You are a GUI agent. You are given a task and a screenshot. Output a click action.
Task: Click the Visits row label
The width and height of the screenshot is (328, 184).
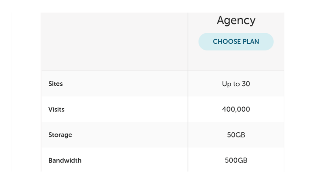56,109
